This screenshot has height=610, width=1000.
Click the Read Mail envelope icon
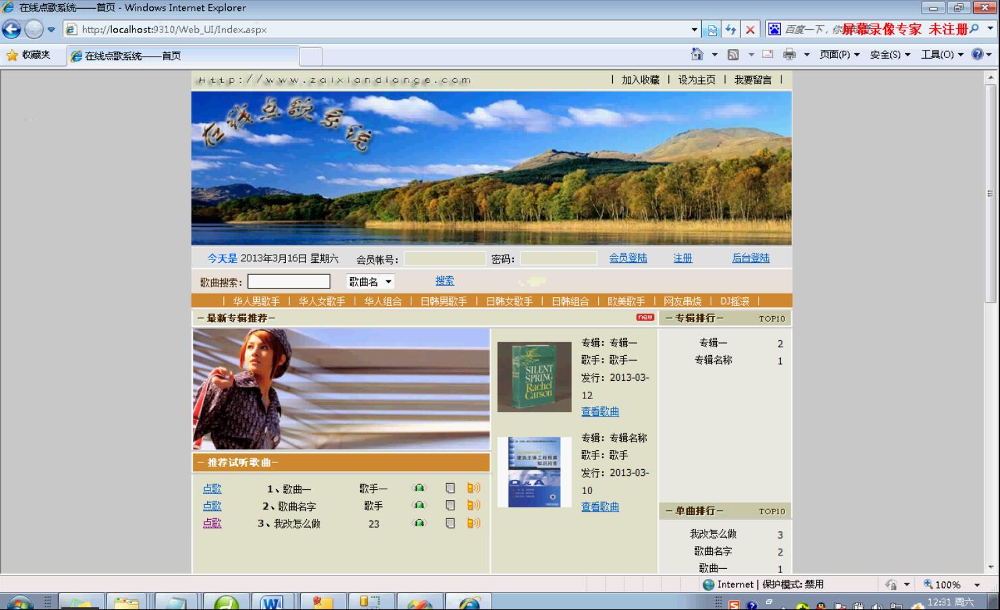(767, 54)
